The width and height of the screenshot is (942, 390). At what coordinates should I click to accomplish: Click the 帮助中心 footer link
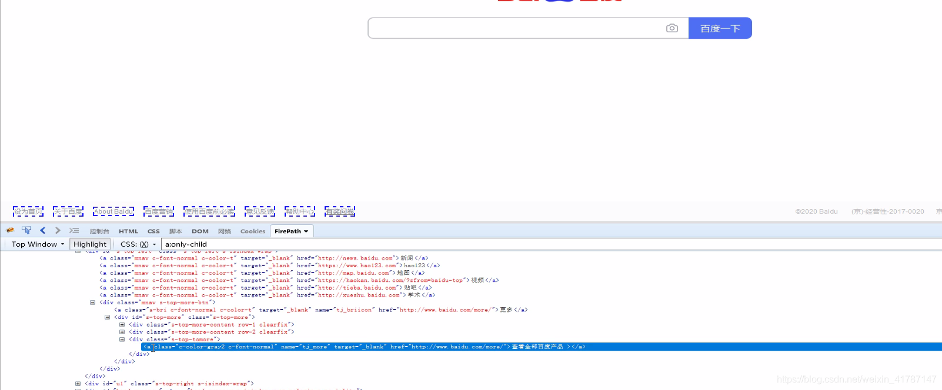click(300, 211)
